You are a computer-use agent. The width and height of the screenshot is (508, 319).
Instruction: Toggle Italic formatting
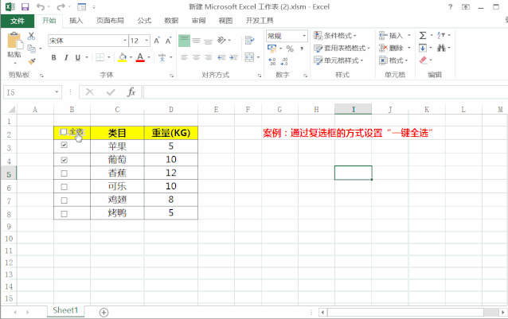coord(66,57)
